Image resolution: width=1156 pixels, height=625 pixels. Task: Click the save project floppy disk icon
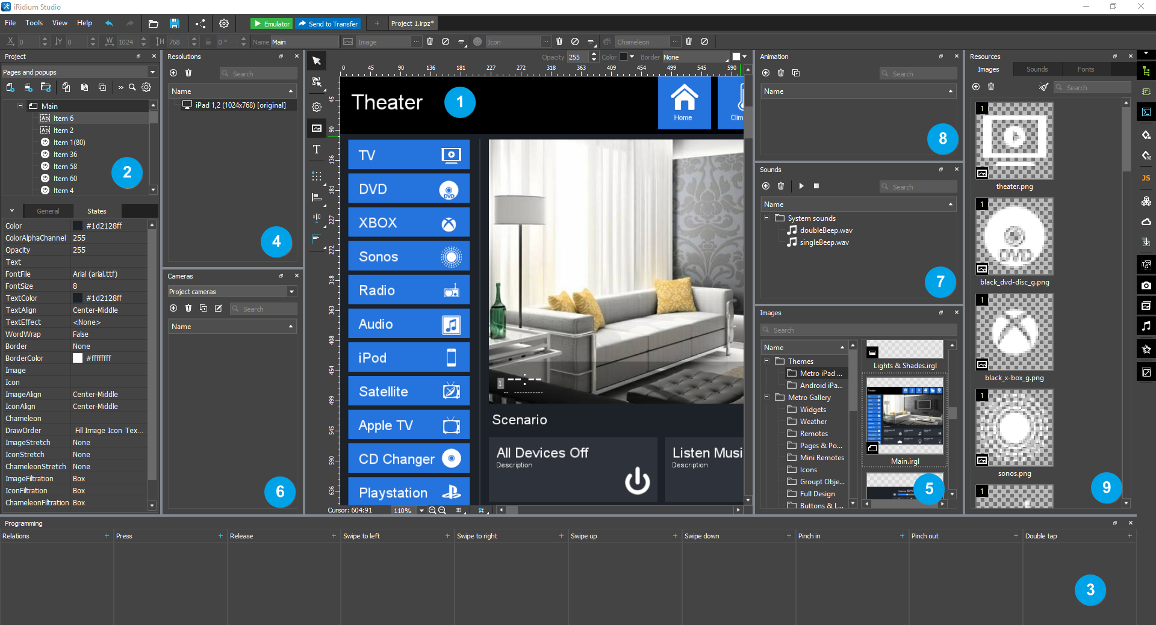pos(175,23)
